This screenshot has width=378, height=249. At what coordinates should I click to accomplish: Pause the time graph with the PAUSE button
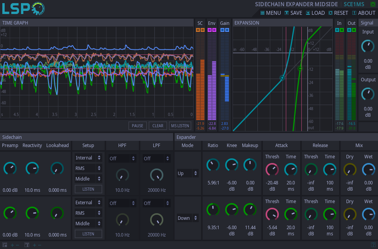point(138,126)
